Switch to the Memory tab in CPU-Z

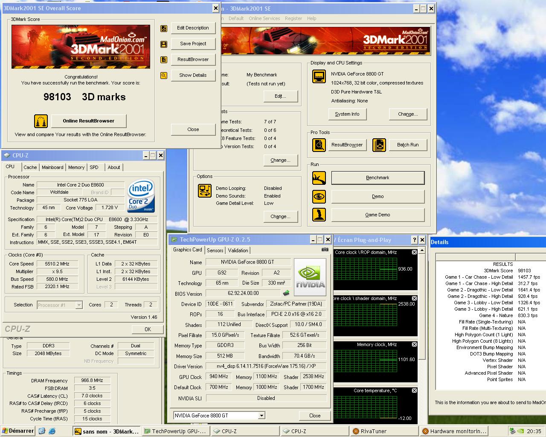[x=76, y=167]
